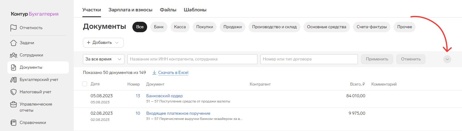Filter documents by Основные средства
The width and height of the screenshot is (462, 131).
(327, 27)
